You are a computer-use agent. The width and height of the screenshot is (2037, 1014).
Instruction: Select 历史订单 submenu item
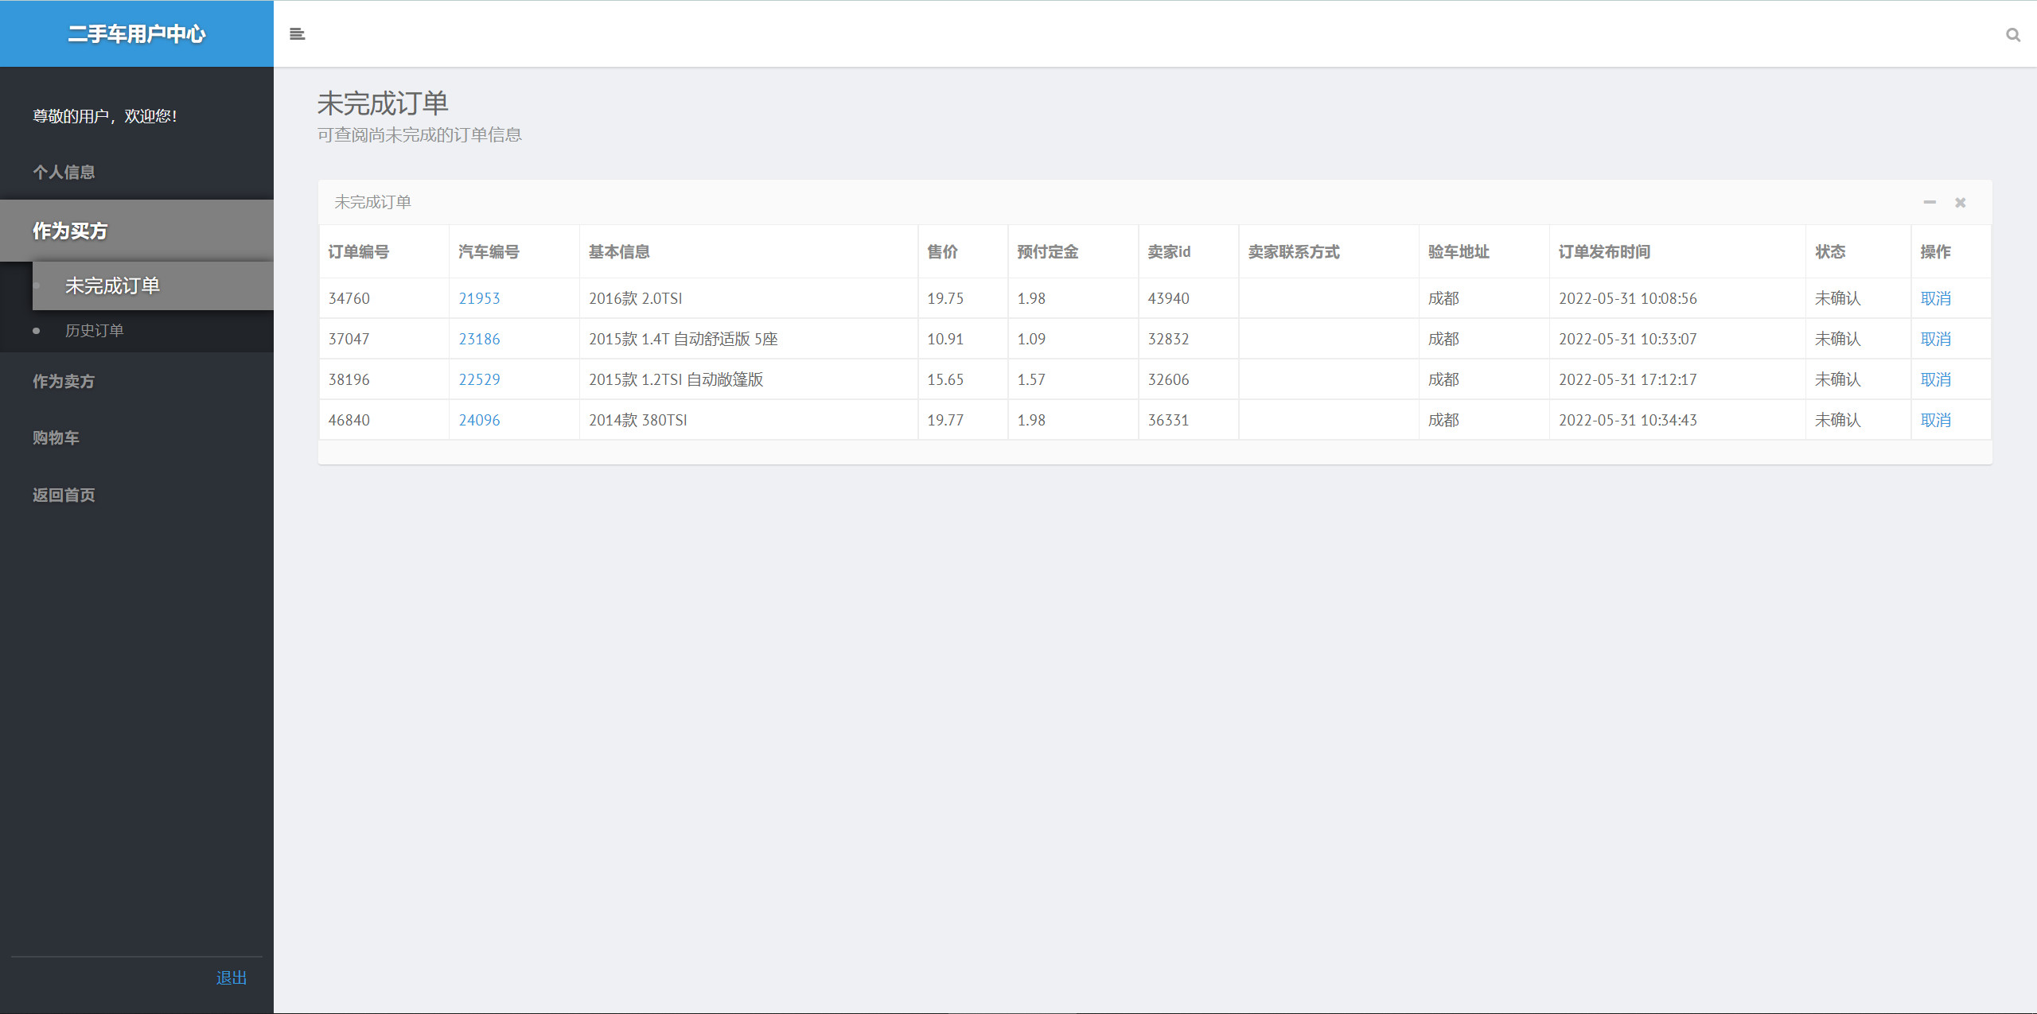click(94, 330)
